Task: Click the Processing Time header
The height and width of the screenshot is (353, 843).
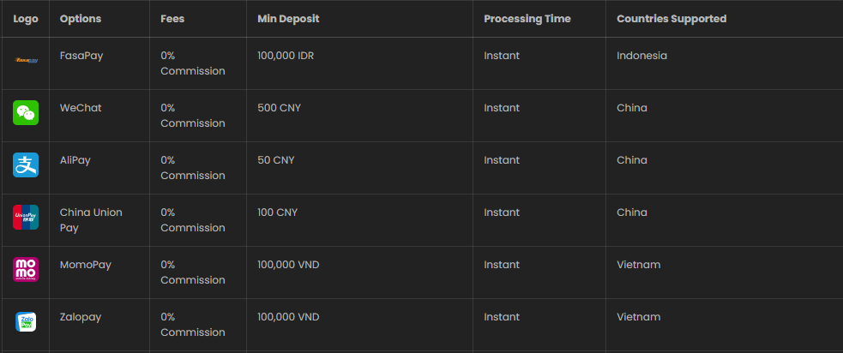Action: (x=527, y=19)
